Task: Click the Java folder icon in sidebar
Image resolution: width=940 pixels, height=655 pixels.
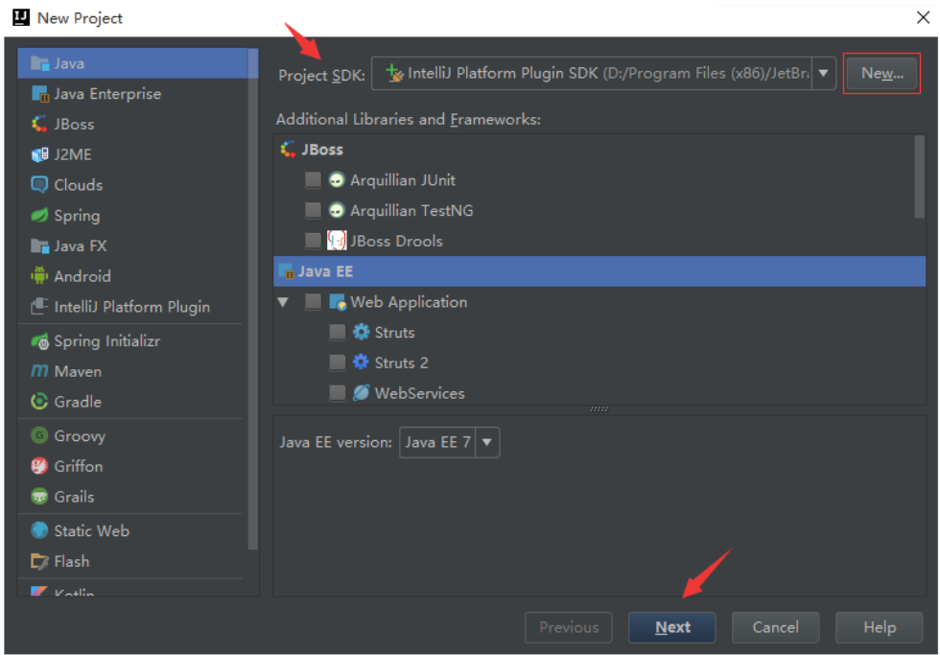Action: (x=39, y=63)
